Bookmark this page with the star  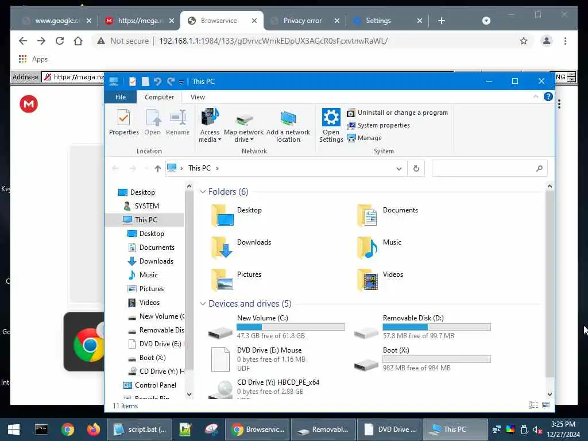[x=524, y=41]
